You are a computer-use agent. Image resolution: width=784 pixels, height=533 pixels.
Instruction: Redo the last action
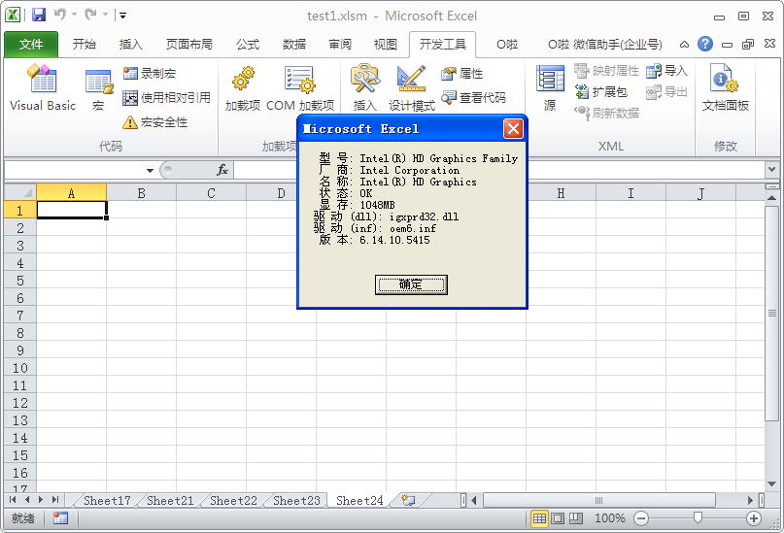point(91,15)
